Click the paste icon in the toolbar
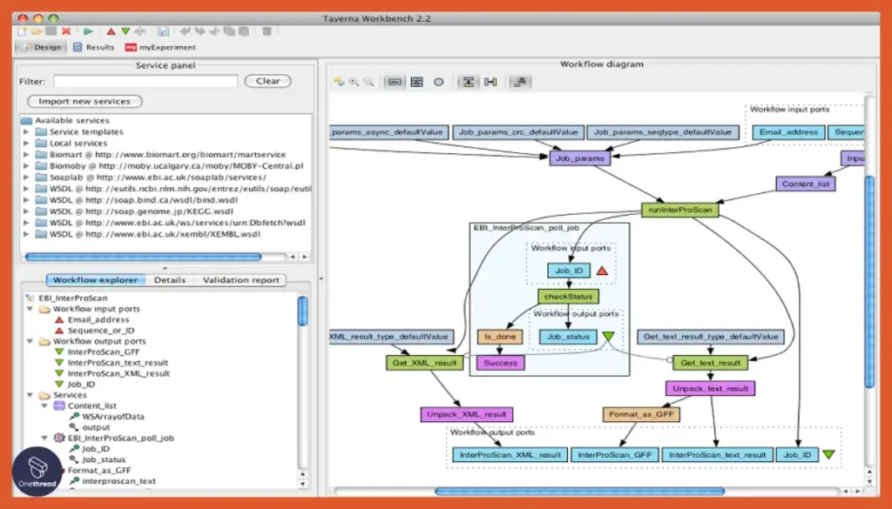The width and height of the screenshot is (892, 509). [244, 31]
